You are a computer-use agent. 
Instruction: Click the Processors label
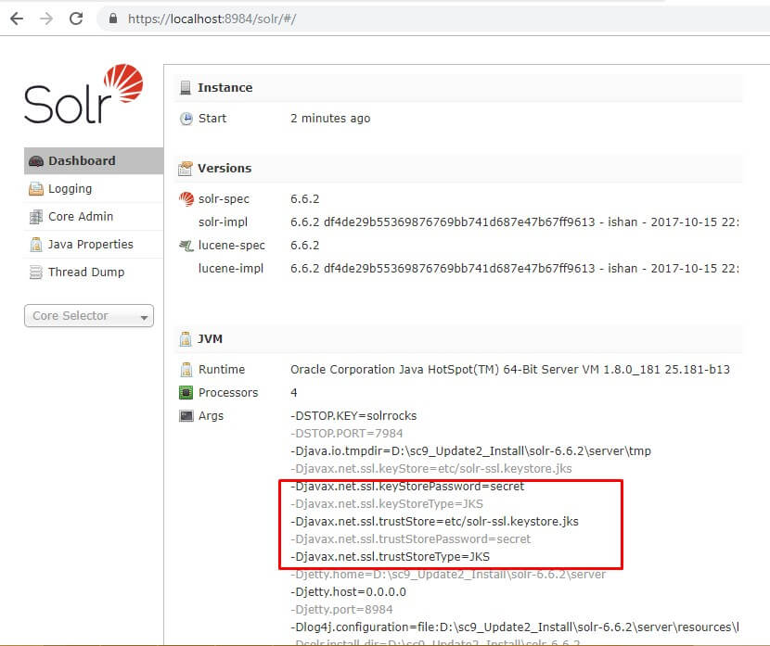coord(228,392)
